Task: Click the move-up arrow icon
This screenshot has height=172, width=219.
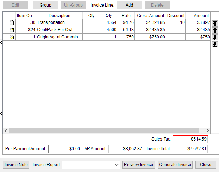Action: (x=215, y=30)
